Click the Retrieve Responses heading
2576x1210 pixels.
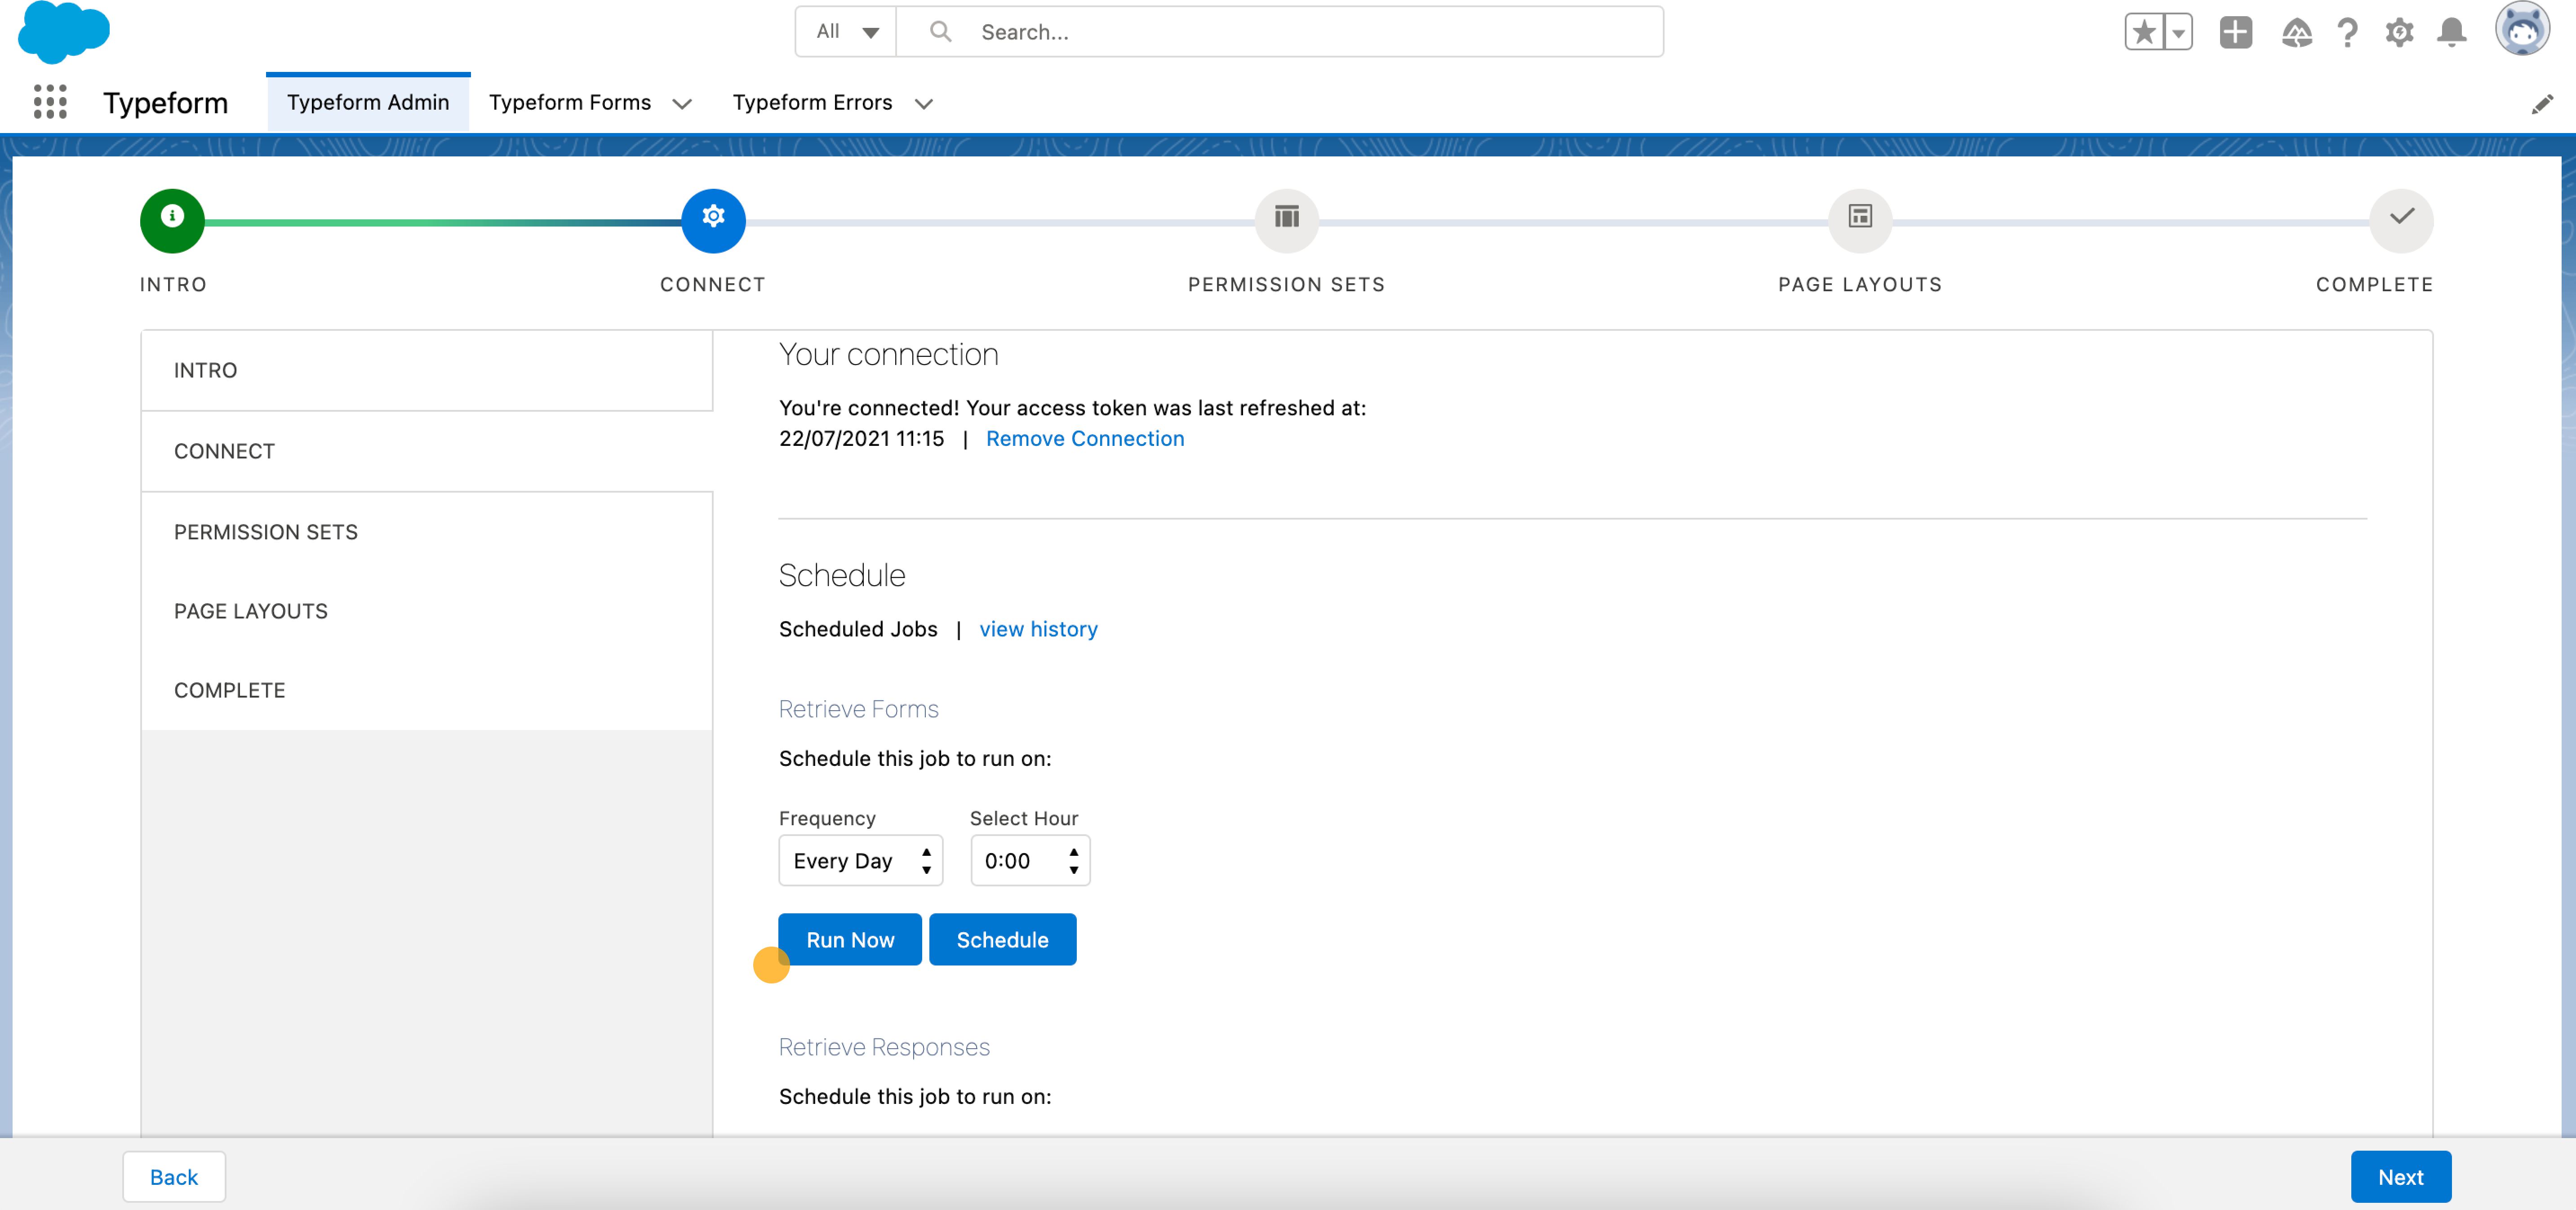coord(884,1047)
